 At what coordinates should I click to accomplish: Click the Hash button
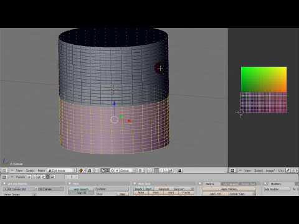point(156,193)
